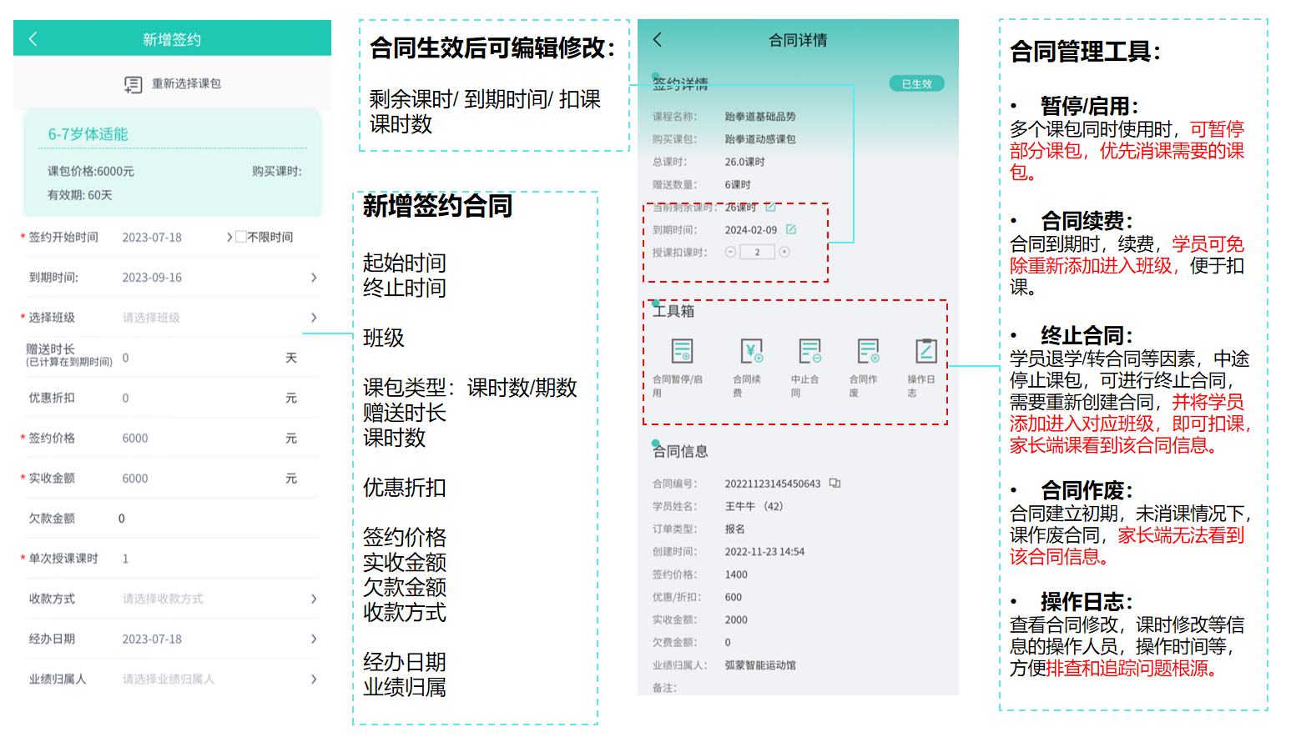Expand the 业绩归属人 selector
The width and height of the screenshot is (1291, 737).
[217, 679]
